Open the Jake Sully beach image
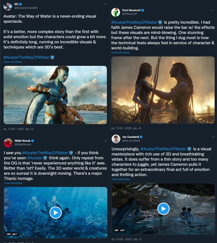Viewport: 217px width, 243px height. pos(55,95)
